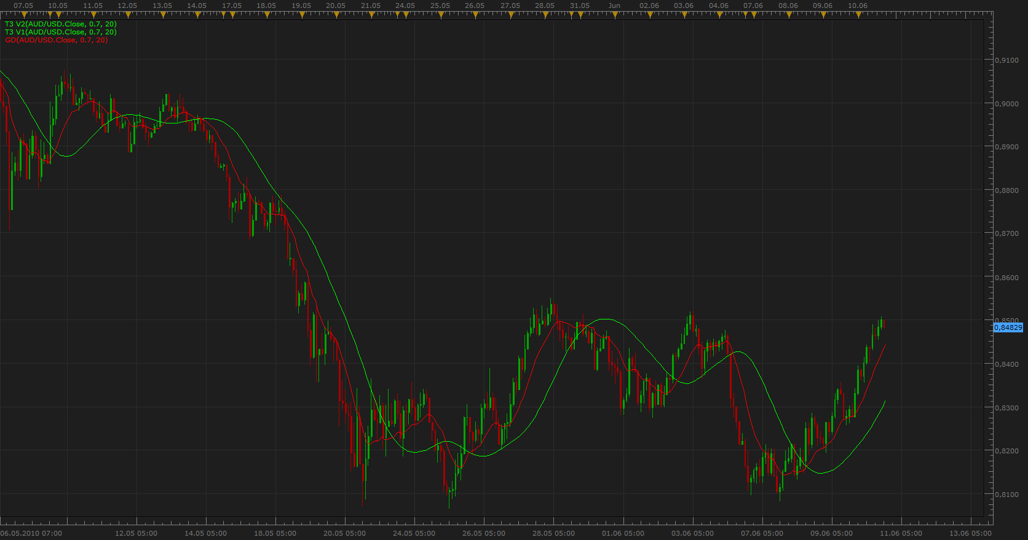
Task: Click the blue 0,84829 current price tag
Action: (x=1008, y=327)
